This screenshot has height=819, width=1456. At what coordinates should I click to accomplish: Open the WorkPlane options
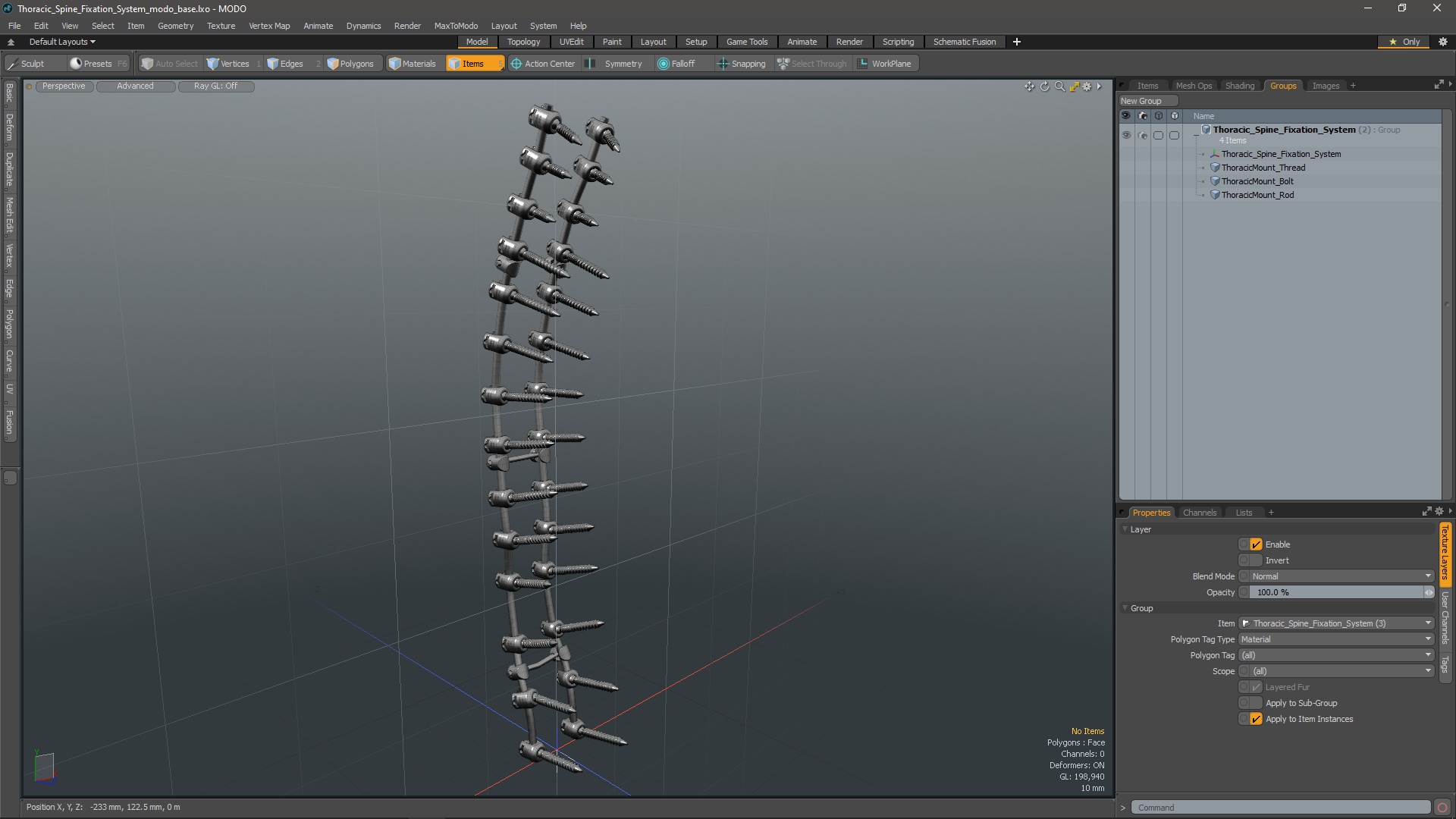(886, 64)
